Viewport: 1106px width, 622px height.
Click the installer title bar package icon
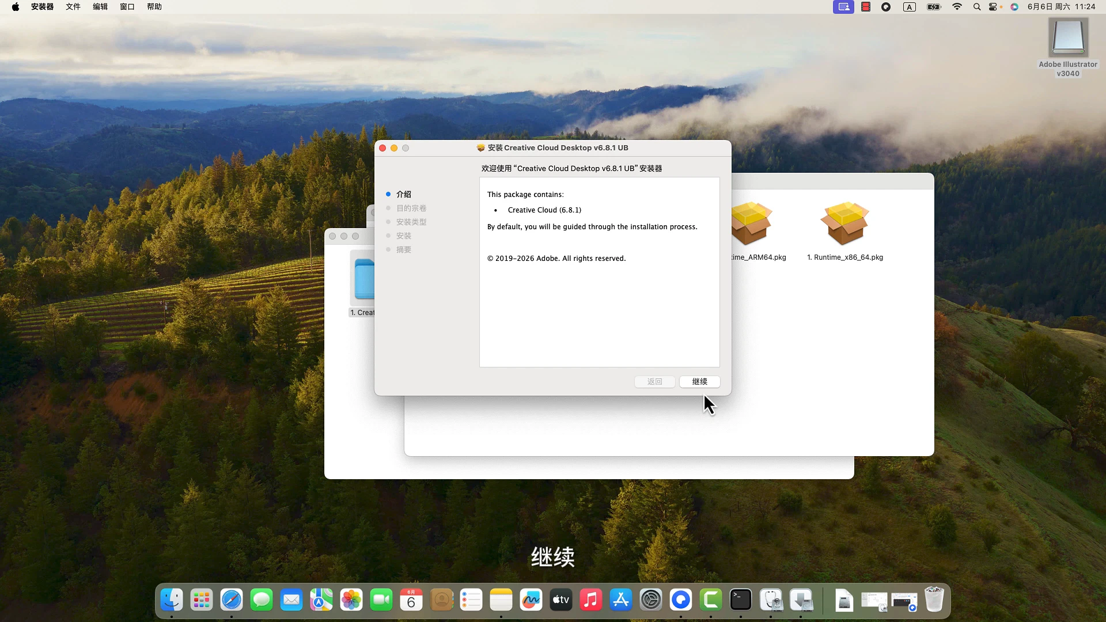(x=481, y=147)
